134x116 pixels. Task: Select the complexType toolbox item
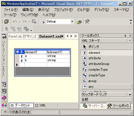tap(106, 70)
